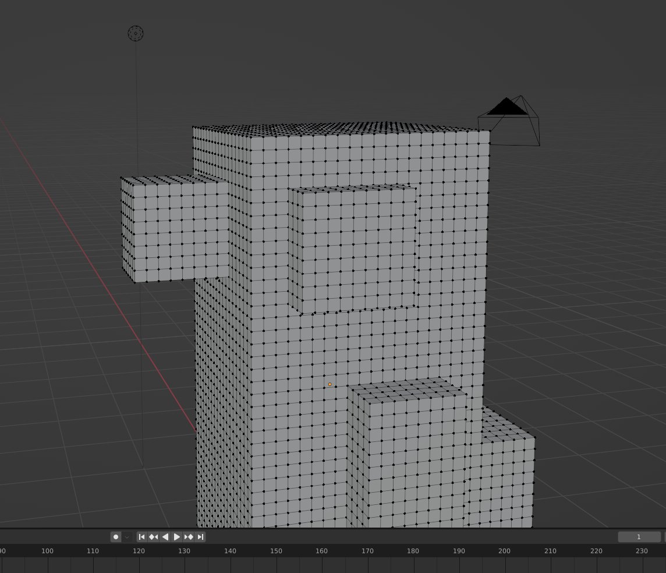Jump to next keyframe
666x573 pixels.
pos(189,537)
